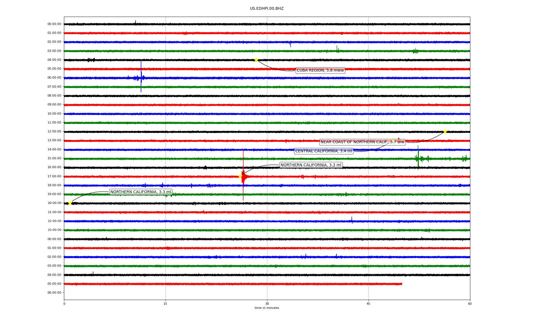Click the Cuba Region event star marker
This screenshot has height=333, width=534.
click(x=256, y=60)
